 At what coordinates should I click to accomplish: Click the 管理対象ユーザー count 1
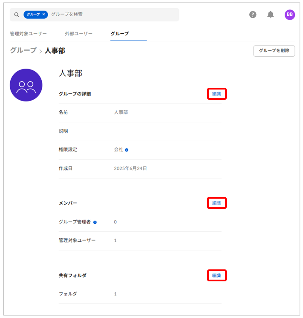[x=115, y=240]
